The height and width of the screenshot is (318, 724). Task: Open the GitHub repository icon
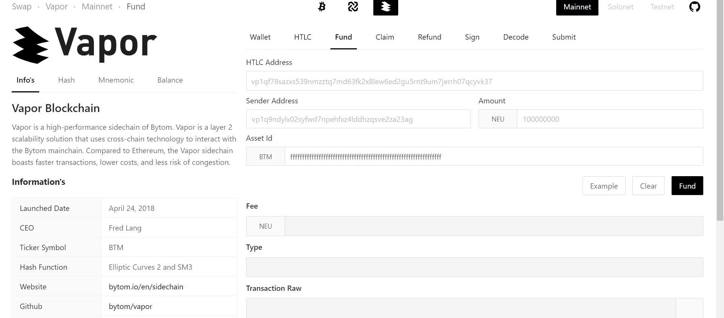click(x=694, y=7)
